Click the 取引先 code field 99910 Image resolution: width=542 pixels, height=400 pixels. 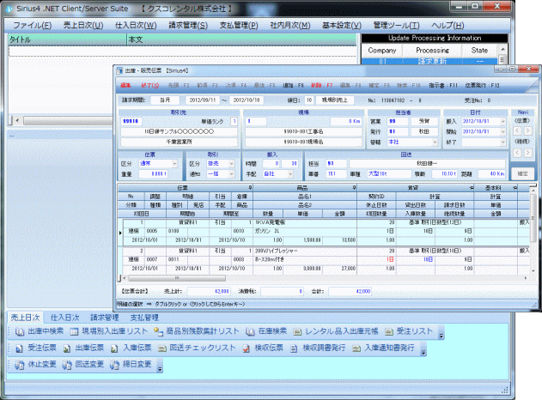click(x=131, y=121)
